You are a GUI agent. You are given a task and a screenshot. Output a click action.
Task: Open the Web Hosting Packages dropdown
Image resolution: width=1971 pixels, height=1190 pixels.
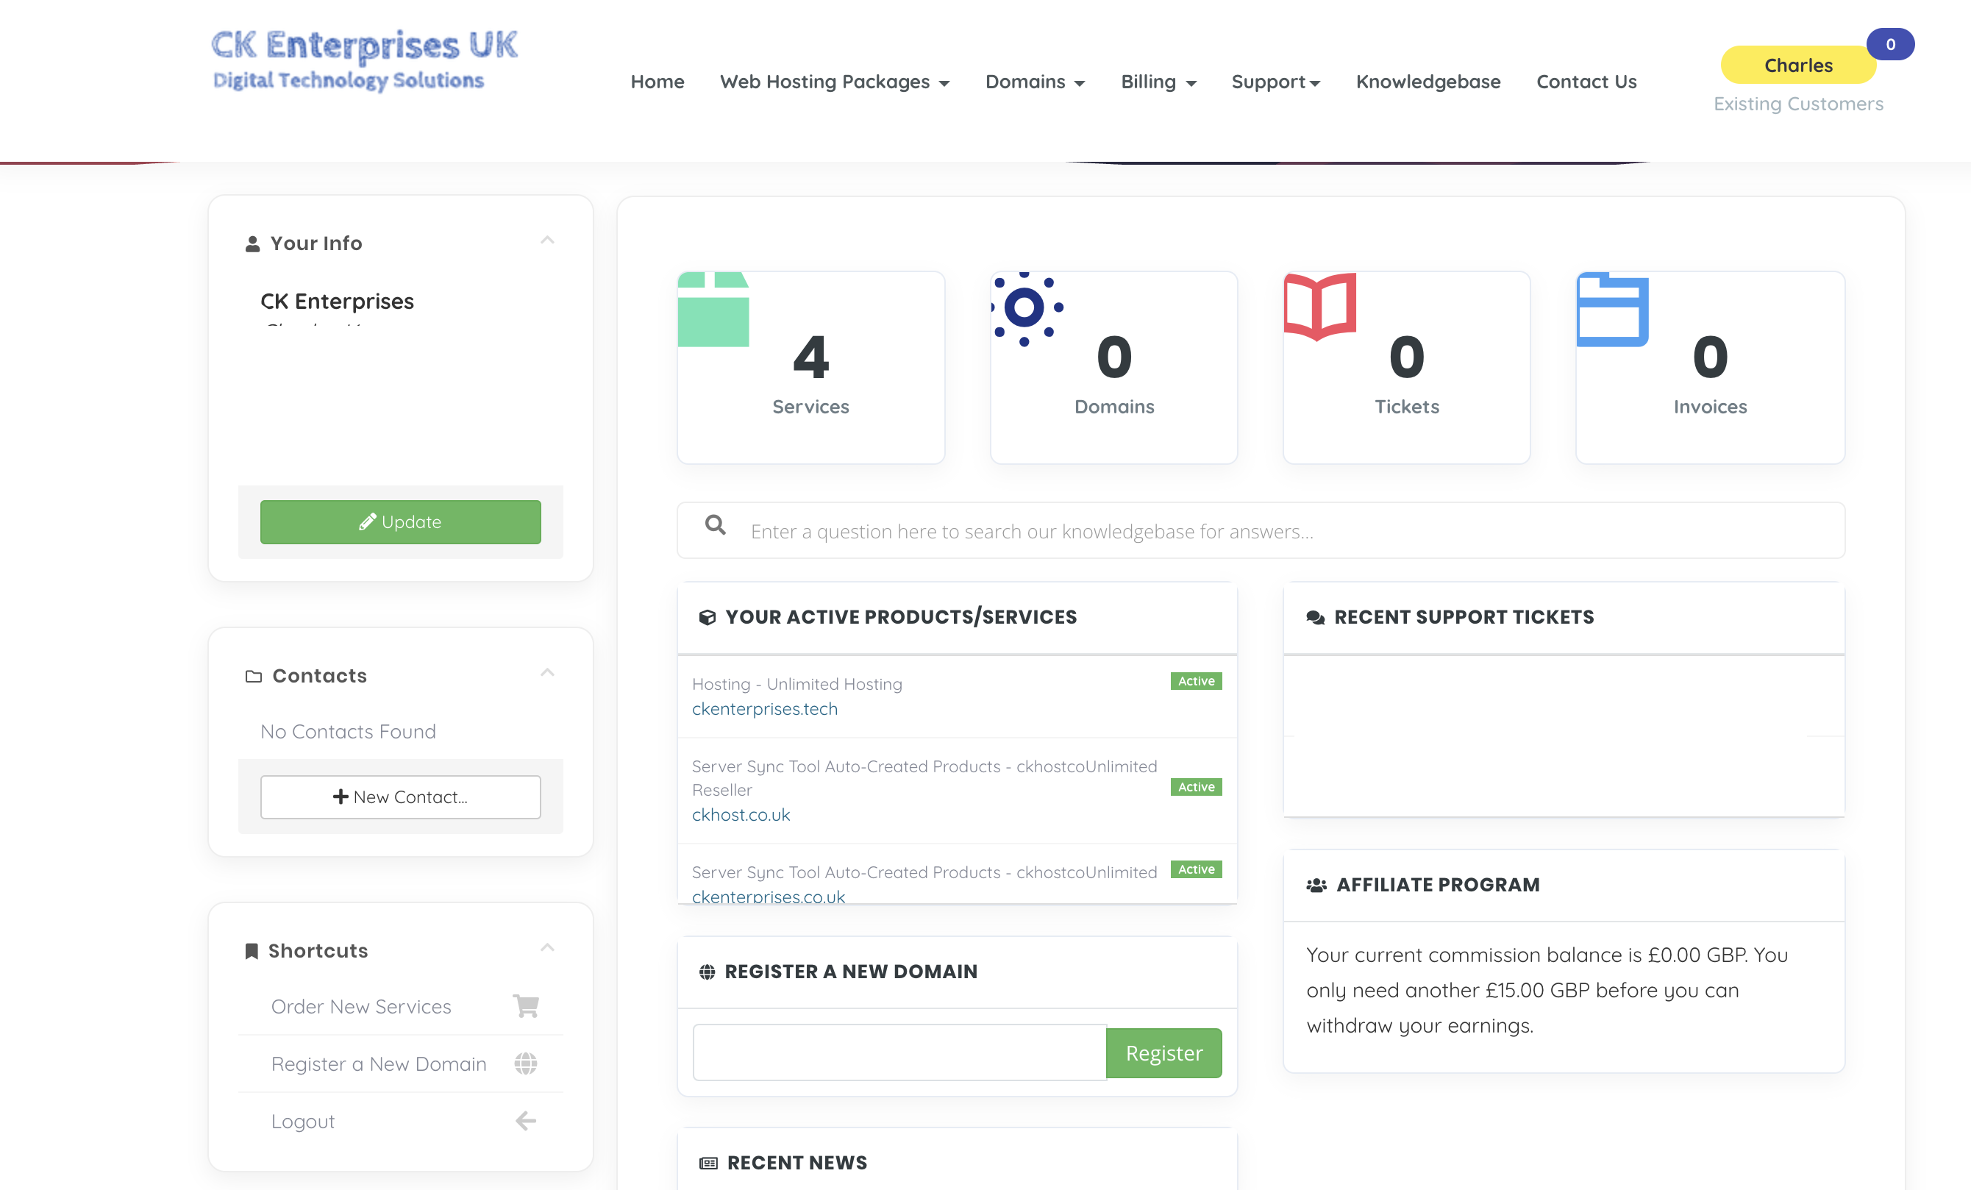tap(834, 82)
